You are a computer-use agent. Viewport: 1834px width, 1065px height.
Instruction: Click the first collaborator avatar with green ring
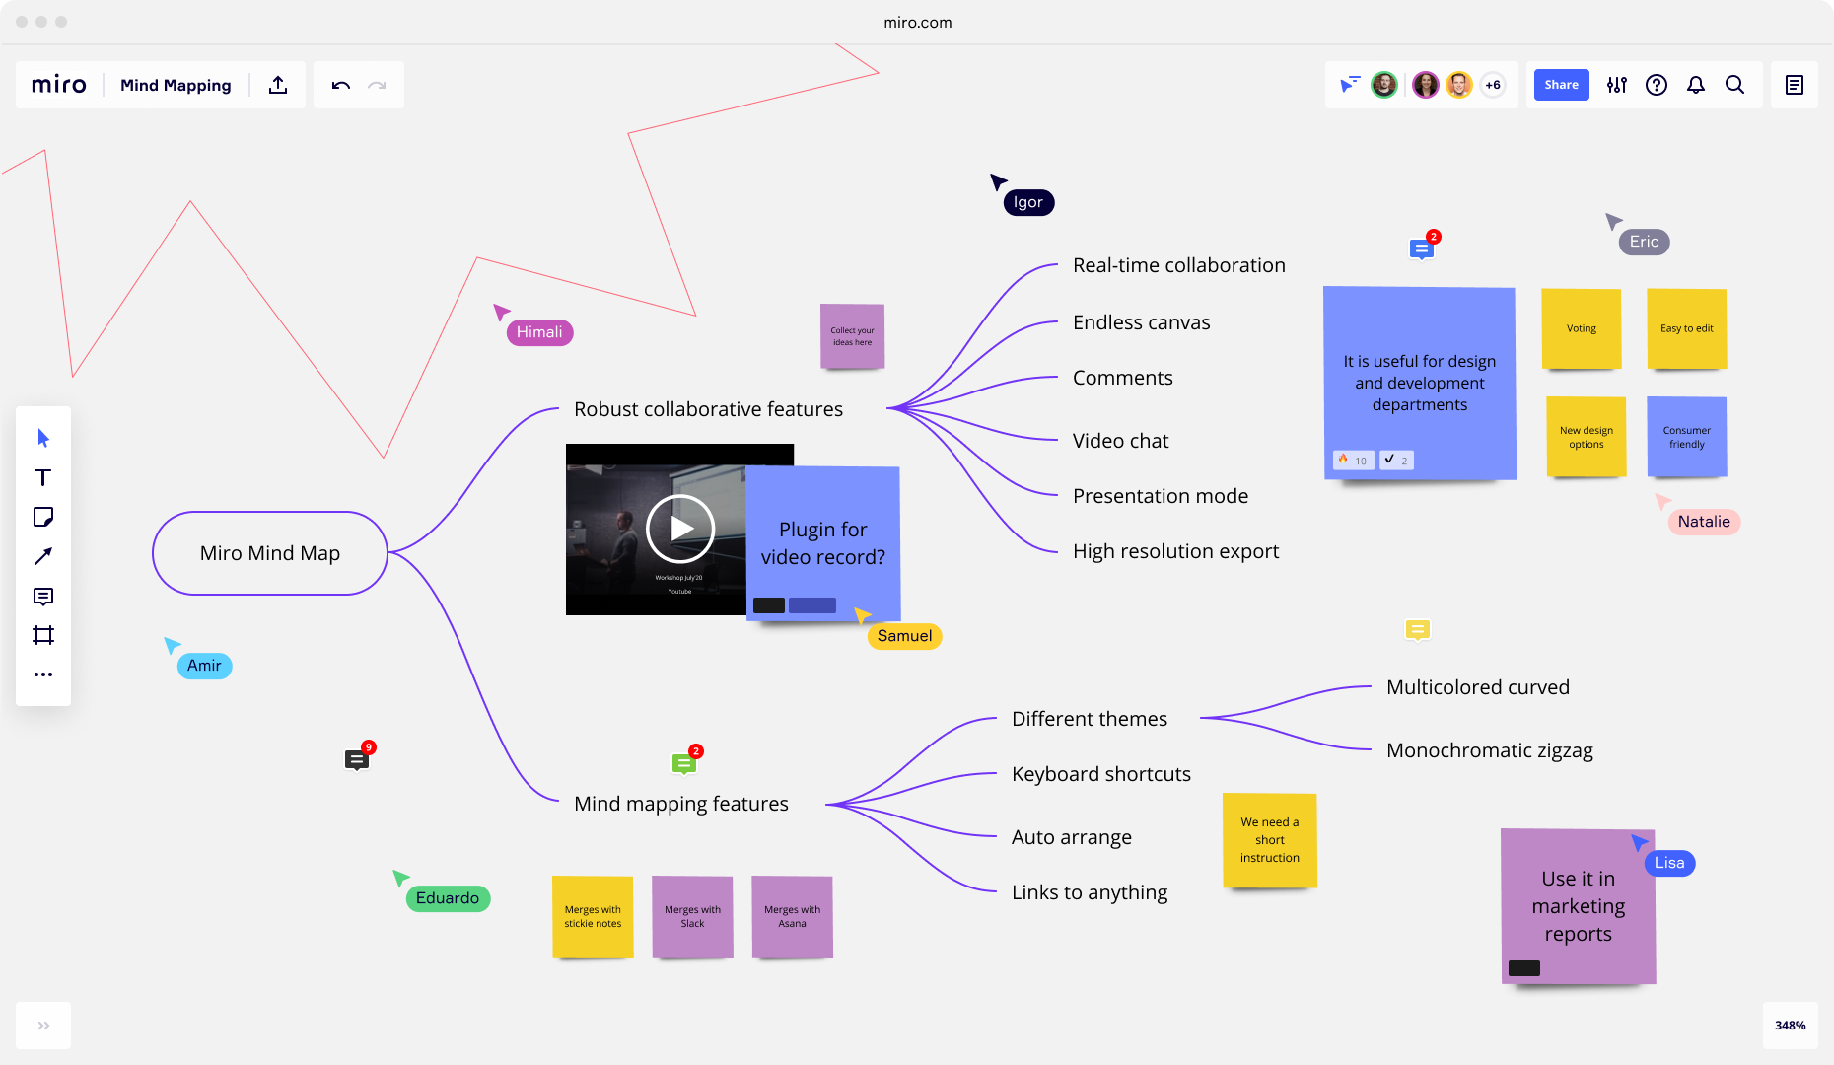click(1384, 85)
